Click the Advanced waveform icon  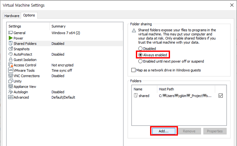point(10,97)
